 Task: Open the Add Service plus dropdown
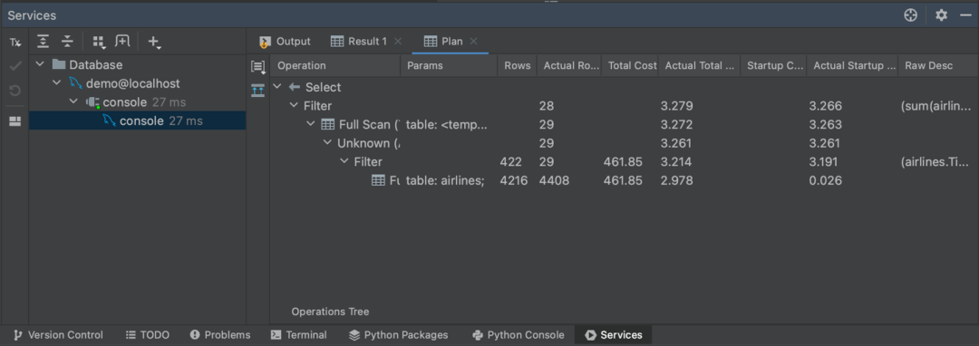(154, 42)
